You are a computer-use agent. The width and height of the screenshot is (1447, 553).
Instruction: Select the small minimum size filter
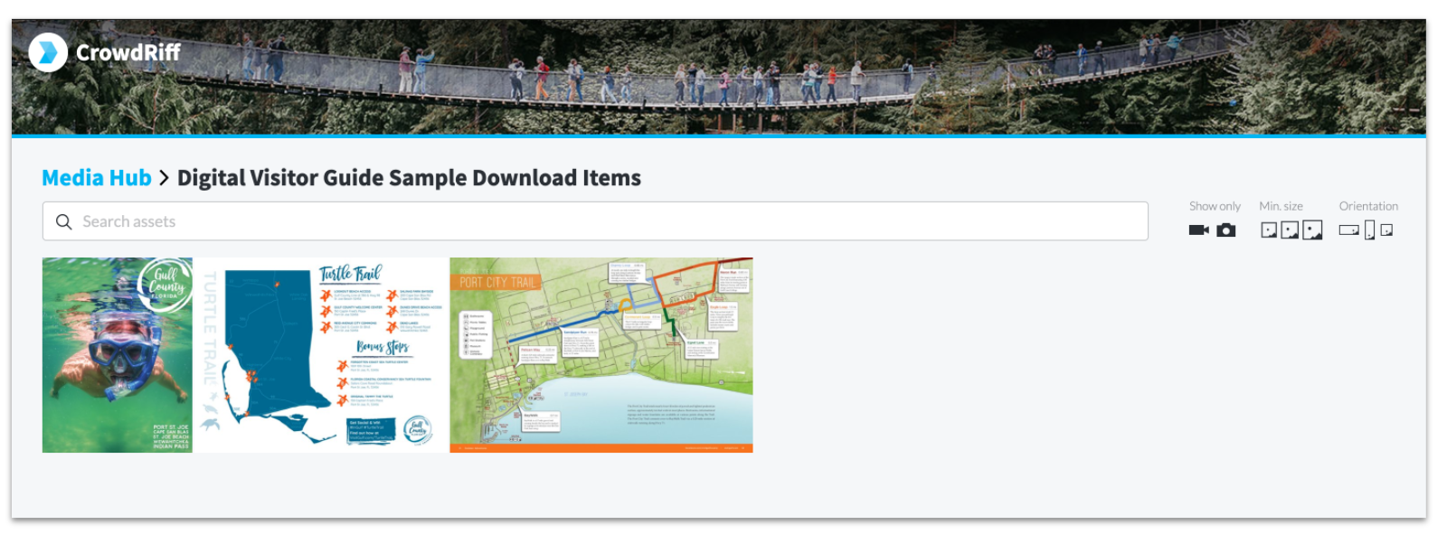[x=1269, y=230]
